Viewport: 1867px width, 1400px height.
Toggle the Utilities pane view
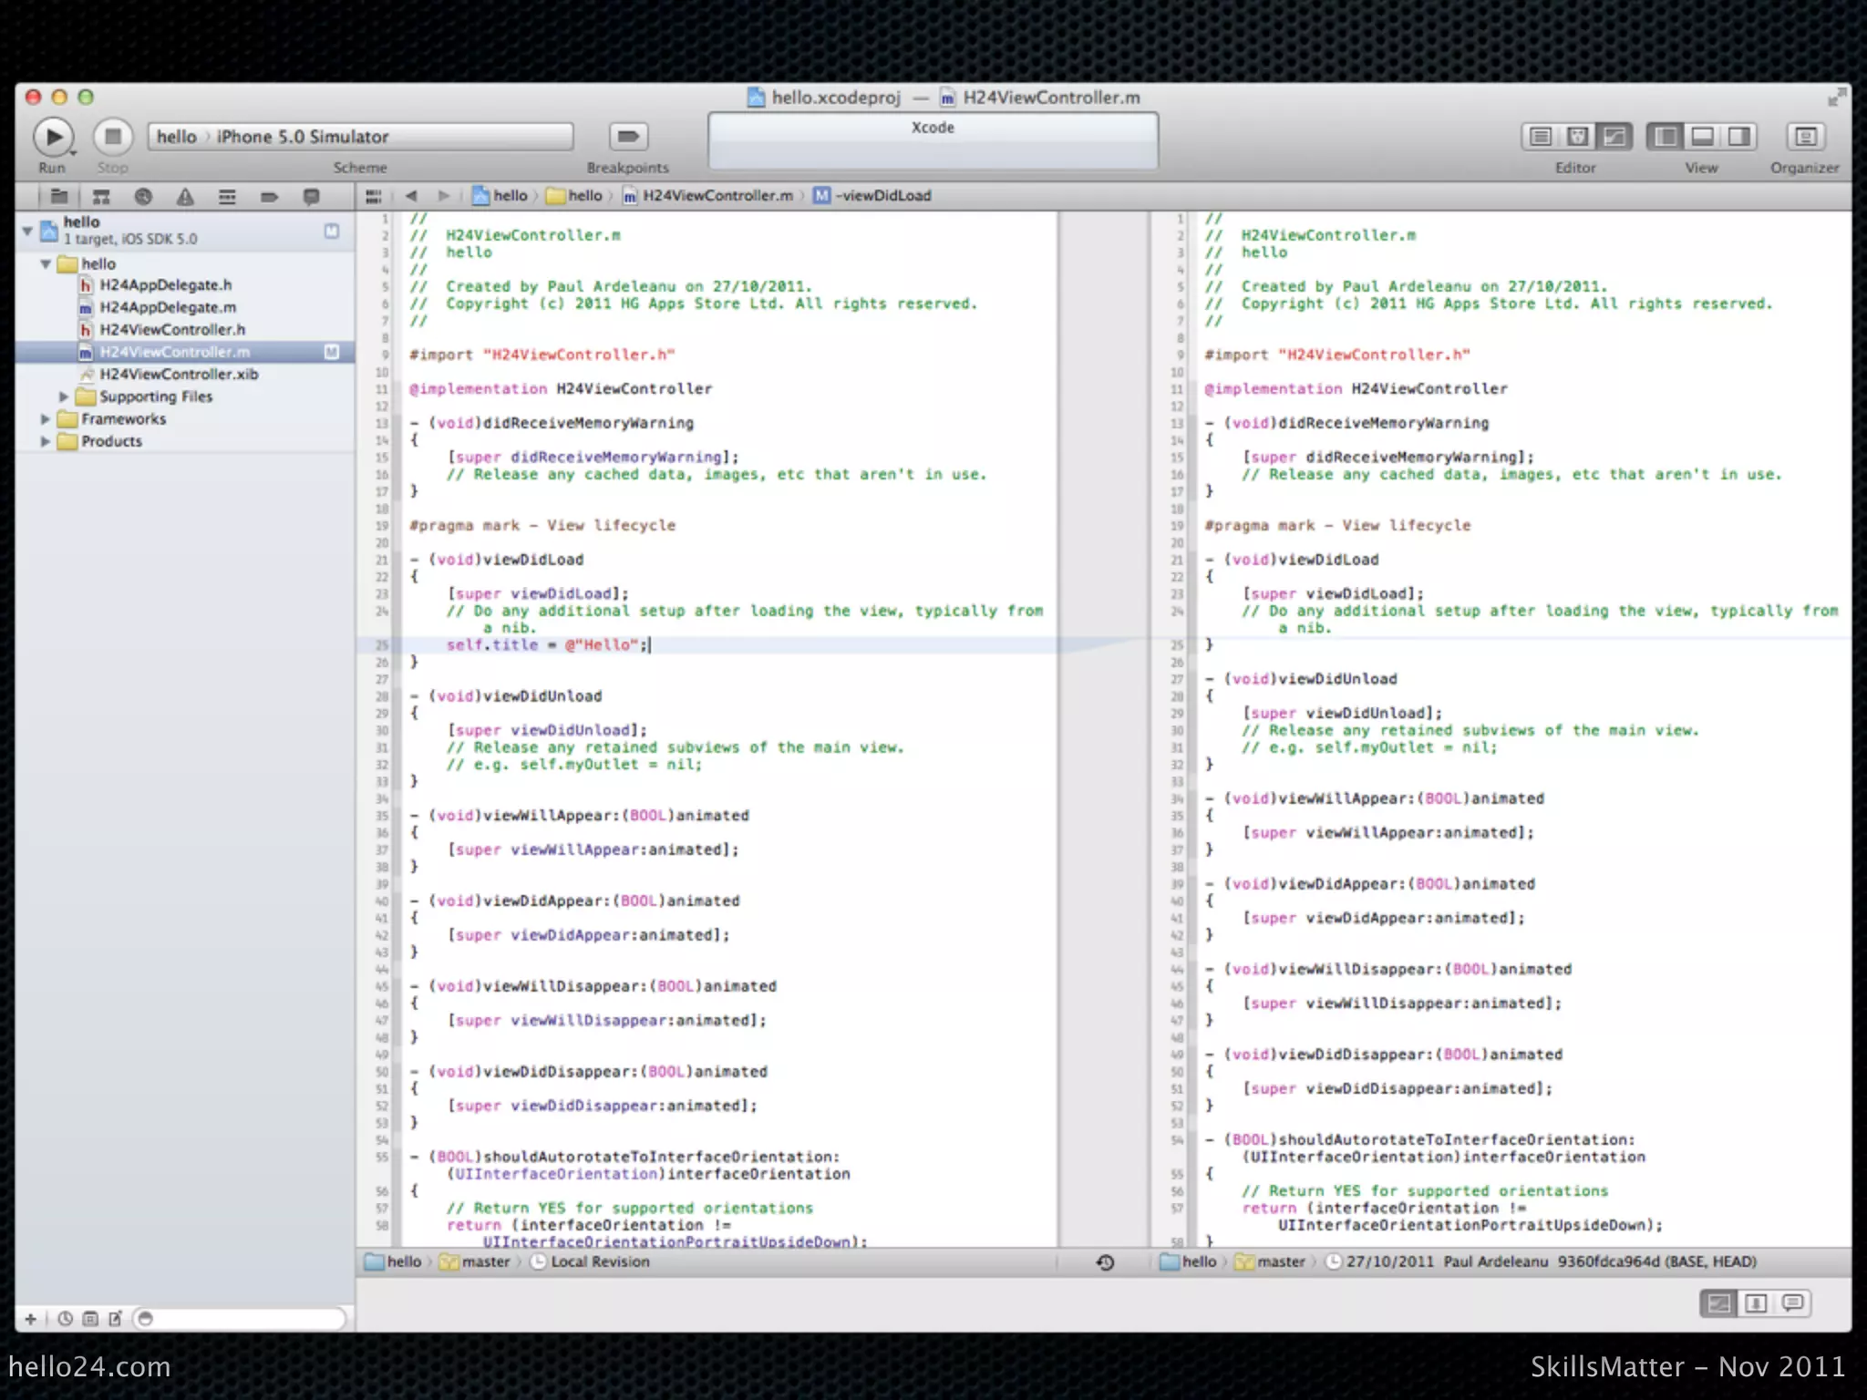(1738, 138)
